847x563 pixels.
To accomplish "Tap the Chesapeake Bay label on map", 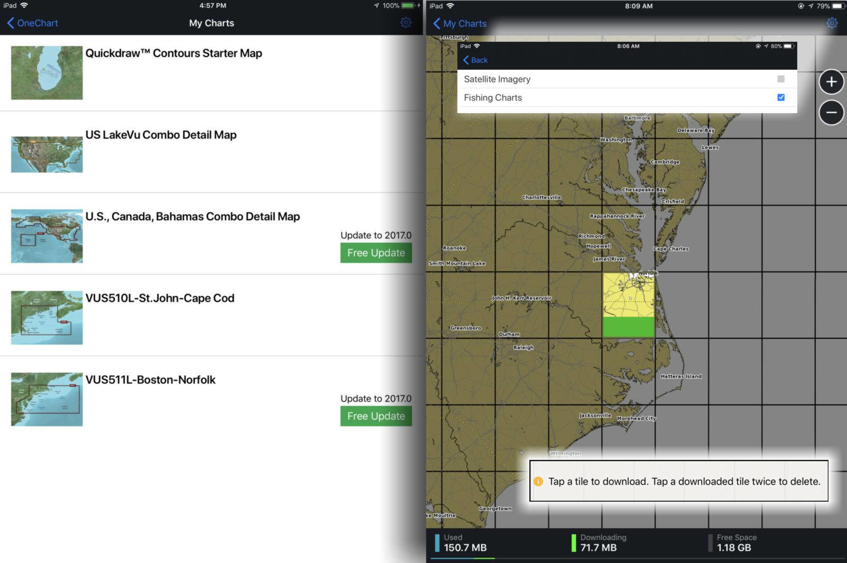I will pyautogui.click(x=644, y=189).
